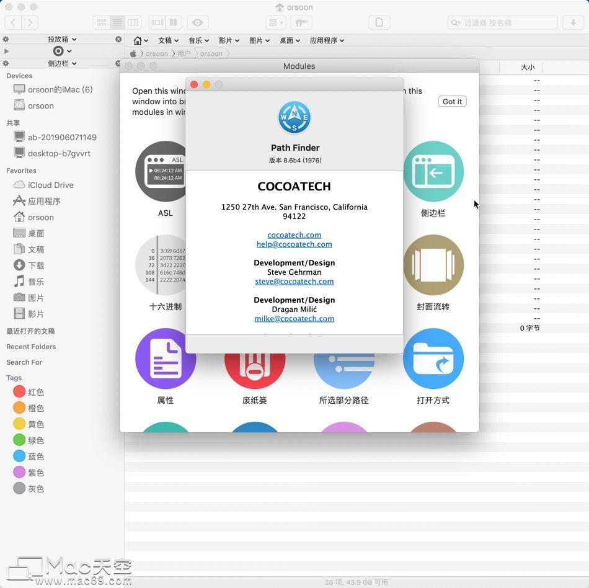The image size is (589, 588).
Task: Open shared computer ab-20190607149
Action: coord(55,137)
